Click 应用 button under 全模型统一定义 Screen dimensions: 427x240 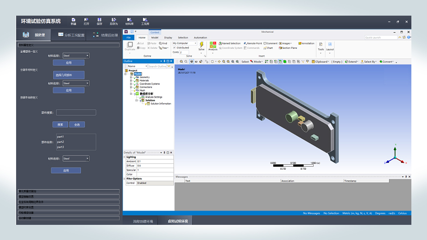click(x=68, y=63)
